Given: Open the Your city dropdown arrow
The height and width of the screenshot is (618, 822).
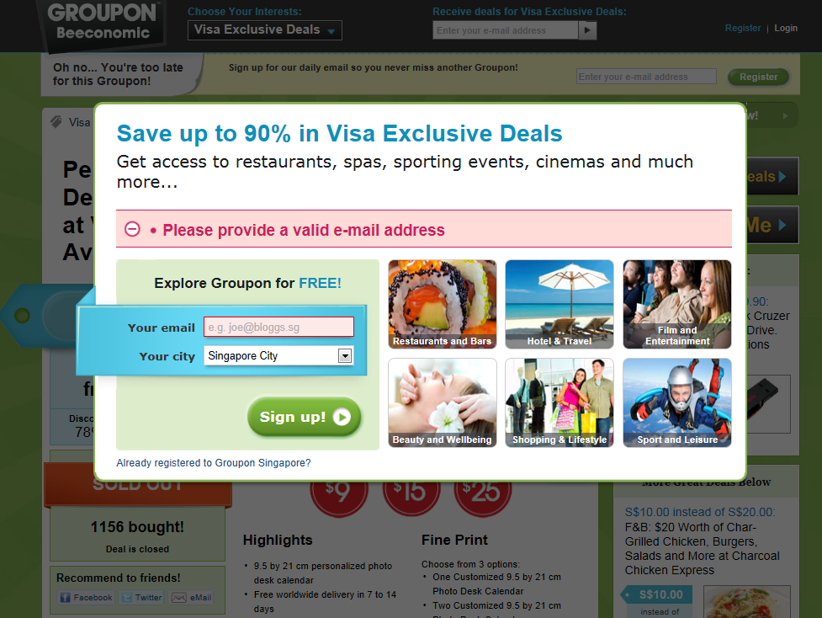Looking at the screenshot, I should pos(344,356).
